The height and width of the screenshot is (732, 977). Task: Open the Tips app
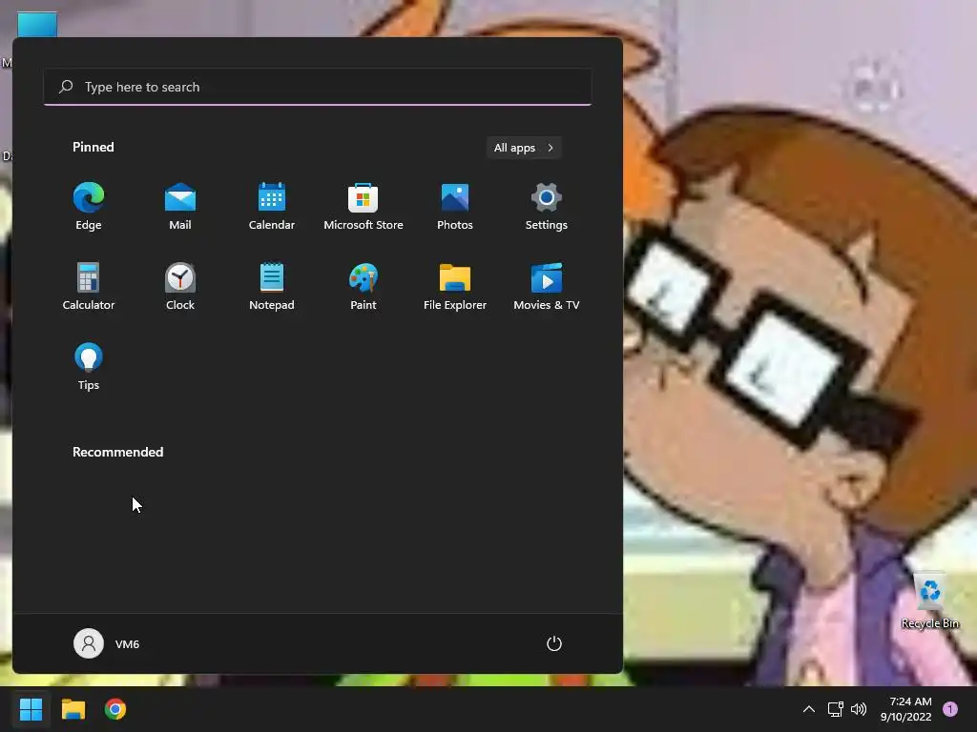point(89,367)
